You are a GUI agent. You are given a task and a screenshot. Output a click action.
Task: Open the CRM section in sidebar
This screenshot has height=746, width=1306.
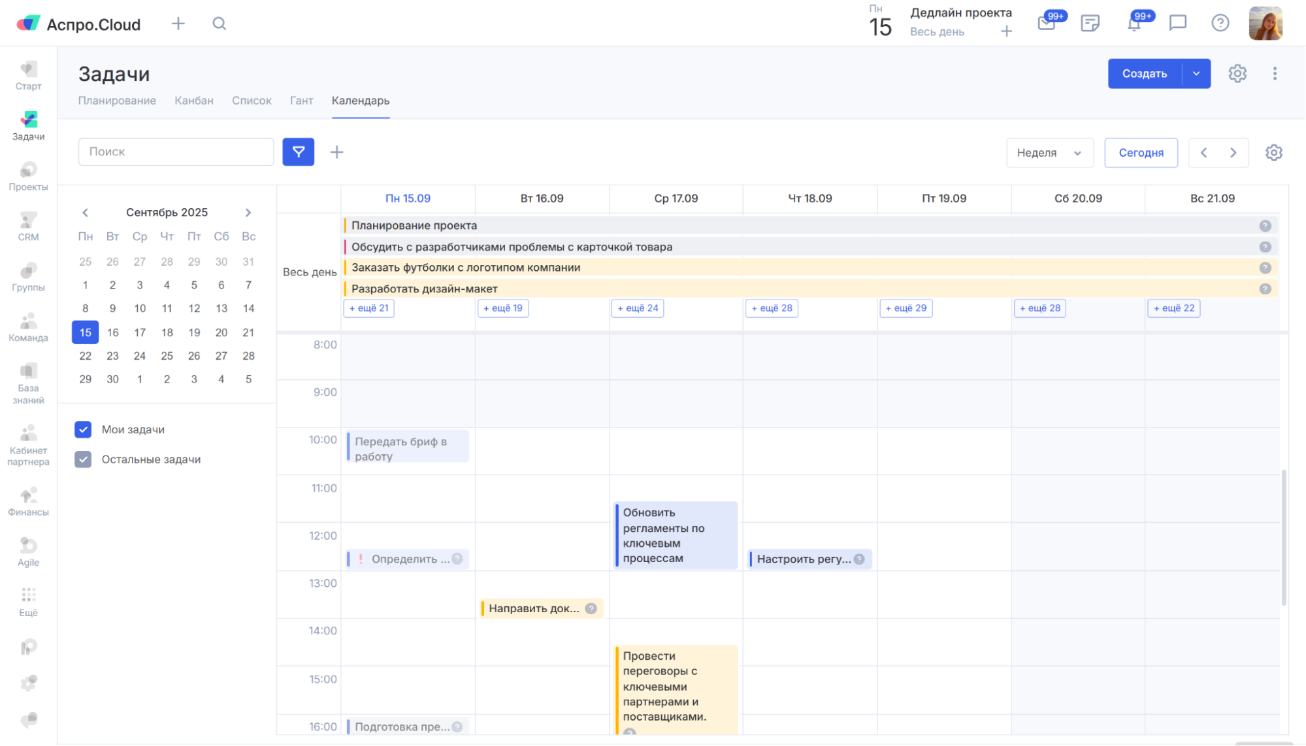pyautogui.click(x=28, y=226)
